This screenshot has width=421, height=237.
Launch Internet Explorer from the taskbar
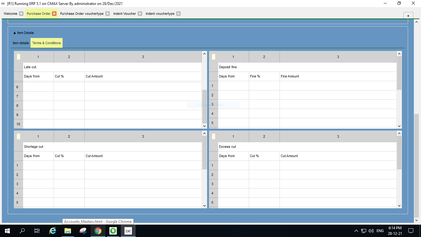53,231
